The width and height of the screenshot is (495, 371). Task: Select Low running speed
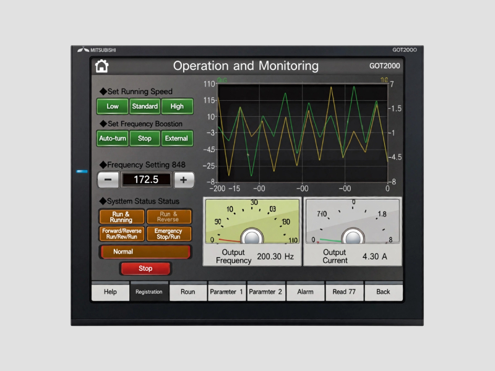click(113, 106)
